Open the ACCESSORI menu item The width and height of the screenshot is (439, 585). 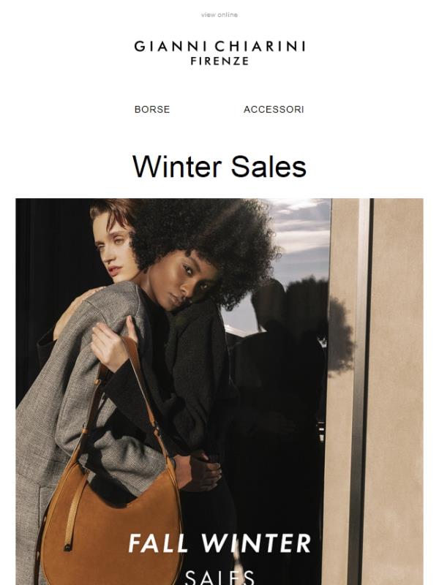click(x=274, y=109)
